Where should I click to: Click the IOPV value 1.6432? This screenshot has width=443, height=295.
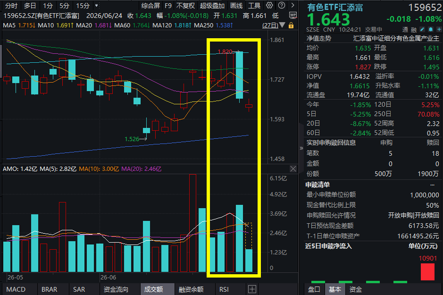[359, 76]
